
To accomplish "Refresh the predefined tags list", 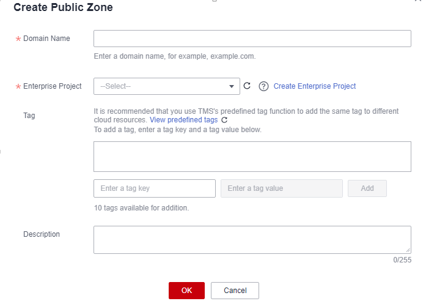I will pos(224,121).
